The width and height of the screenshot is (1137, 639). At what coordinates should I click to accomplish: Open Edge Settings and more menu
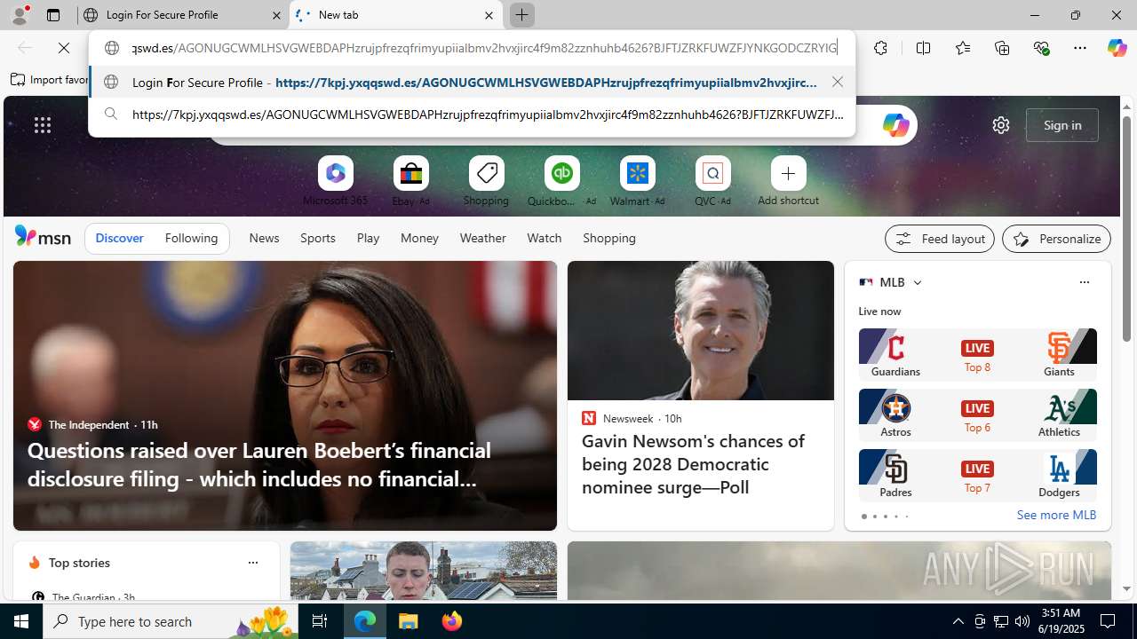tap(1080, 48)
